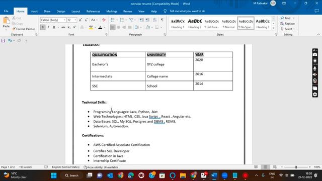Toggle Show/Hide paragraph marks
This screenshot has height=181, width=322.
(x=162, y=20)
